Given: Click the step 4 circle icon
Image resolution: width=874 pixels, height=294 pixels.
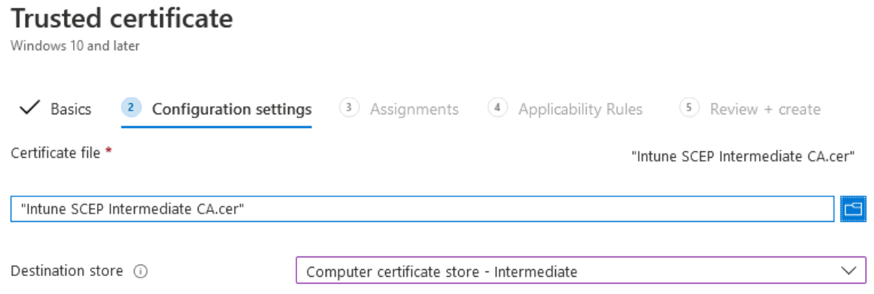Looking at the screenshot, I should pyautogui.click(x=497, y=108).
